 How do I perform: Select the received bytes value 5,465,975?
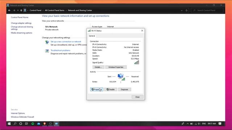pyautogui.click(x=135, y=82)
